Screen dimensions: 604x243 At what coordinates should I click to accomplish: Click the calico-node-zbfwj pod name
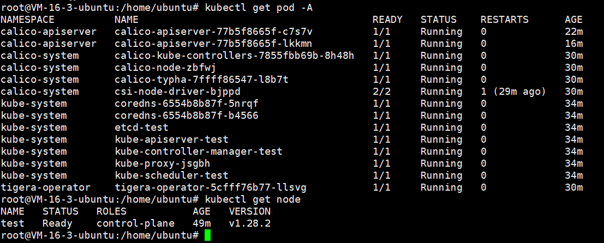[x=165, y=68]
